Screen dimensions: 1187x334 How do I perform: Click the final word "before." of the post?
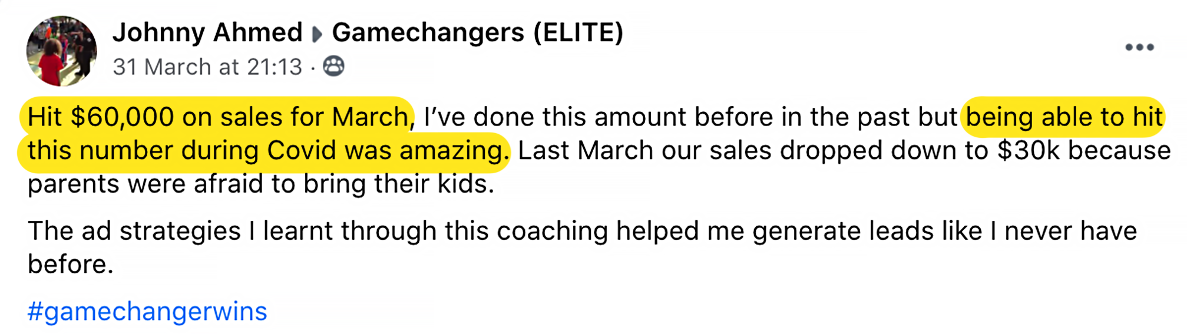(70, 264)
